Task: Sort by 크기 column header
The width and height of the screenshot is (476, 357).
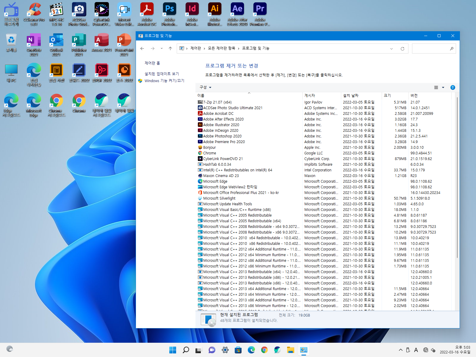Action: [395, 95]
